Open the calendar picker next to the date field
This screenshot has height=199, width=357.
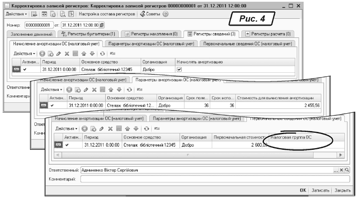pos(102,25)
